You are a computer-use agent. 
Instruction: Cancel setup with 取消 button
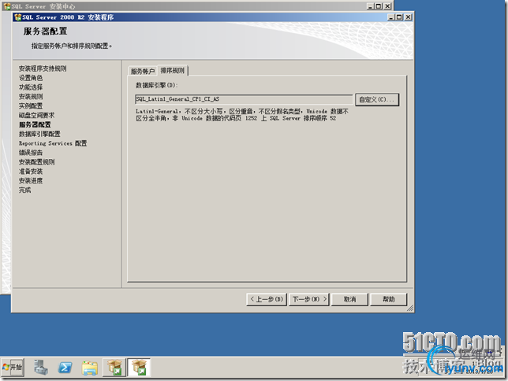[x=349, y=299]
